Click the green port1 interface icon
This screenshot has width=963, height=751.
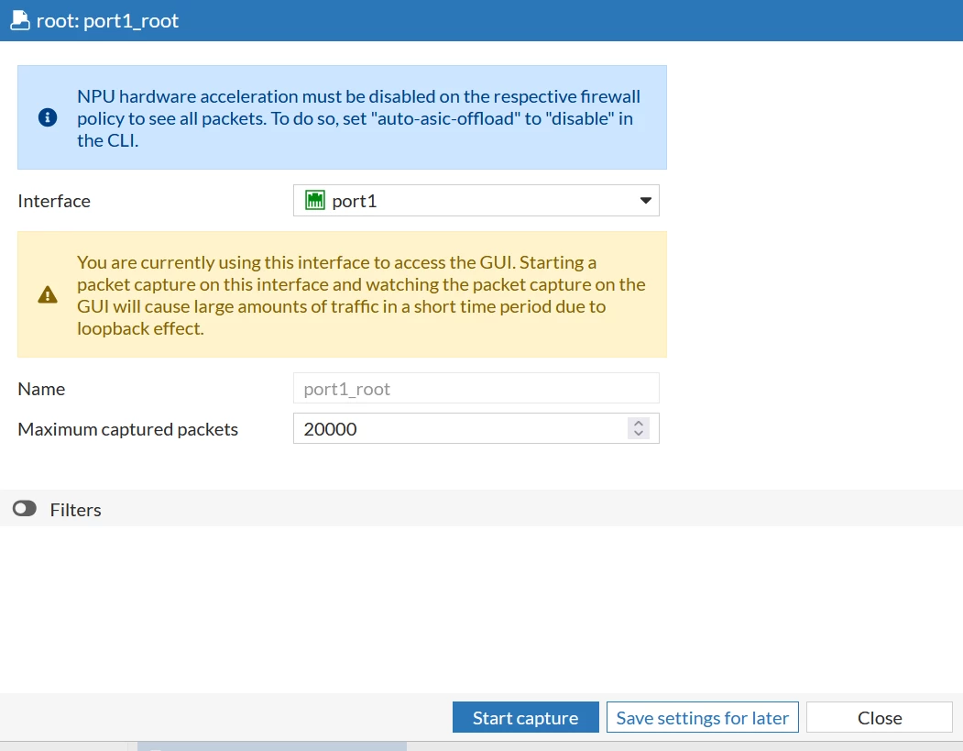click(x=315, y=200)
